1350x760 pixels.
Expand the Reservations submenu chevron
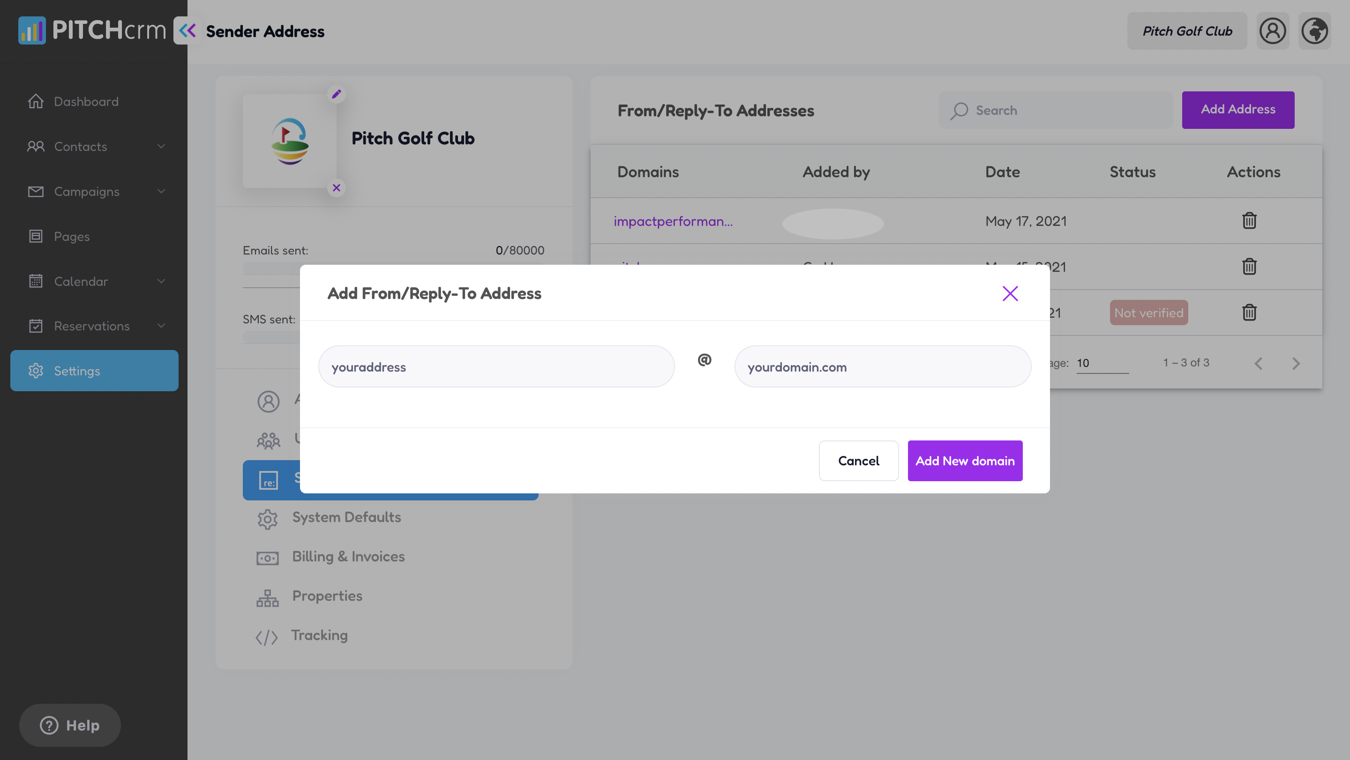[x=161, y=326]
